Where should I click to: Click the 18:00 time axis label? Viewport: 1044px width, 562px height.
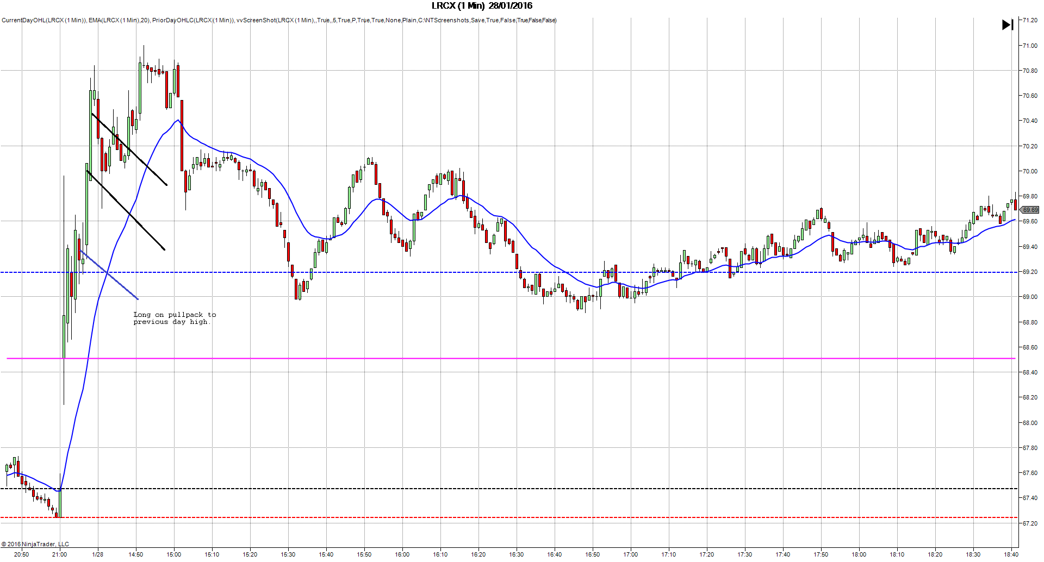coord(859,554)
